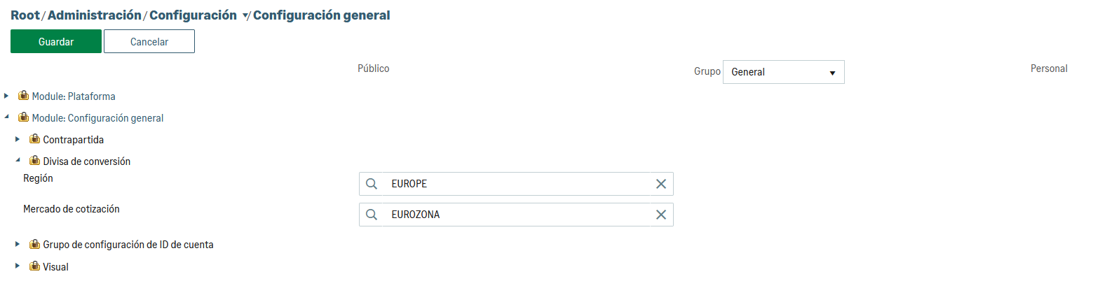Click the search icon in the EUROZONA field

[372, 215]
